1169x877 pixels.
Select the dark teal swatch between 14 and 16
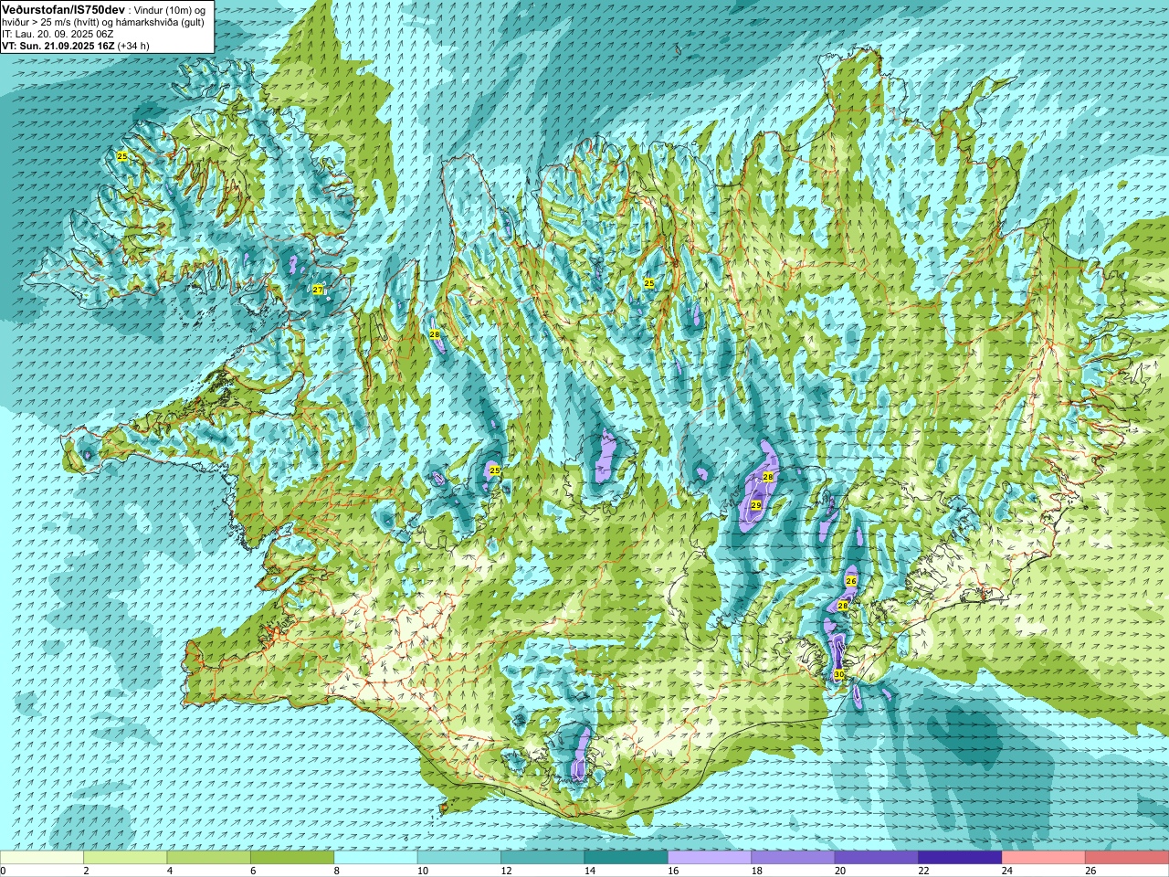627,858
